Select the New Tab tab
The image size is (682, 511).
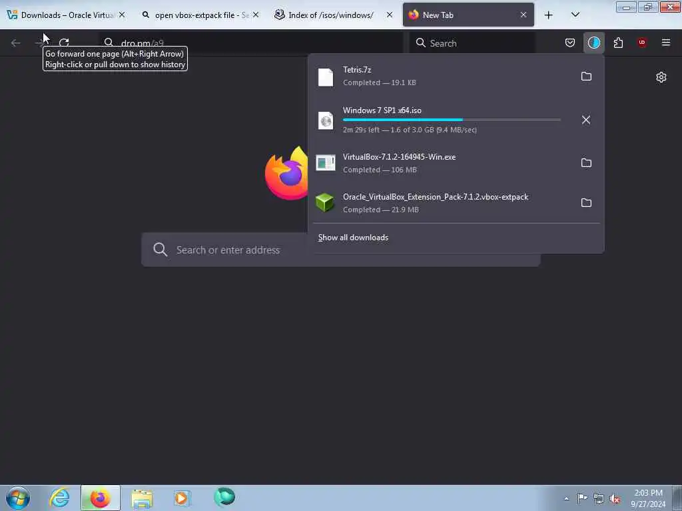click(x=468, y=15)
